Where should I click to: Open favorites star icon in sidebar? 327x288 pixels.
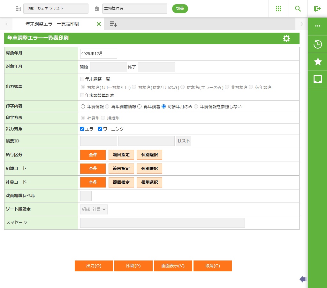coord(317,62)
